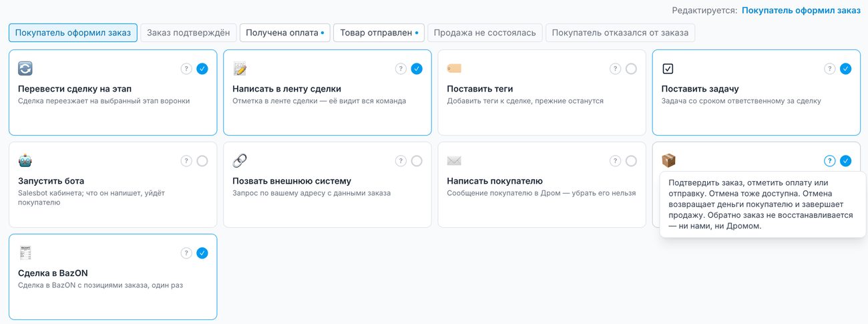This screenshot has height=324, width=868.
Task: Click the chain link icon on 'Позвать внешнюю систему'
Action: click(240, 160)
